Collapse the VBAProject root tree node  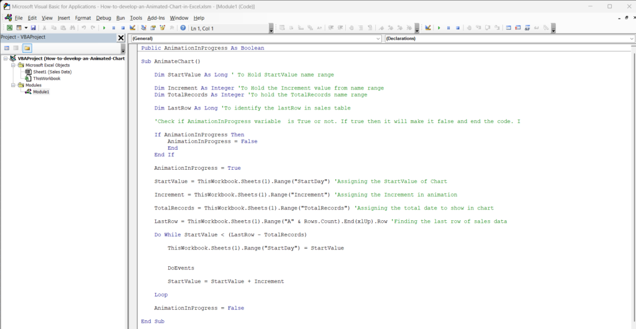(5, 58)
